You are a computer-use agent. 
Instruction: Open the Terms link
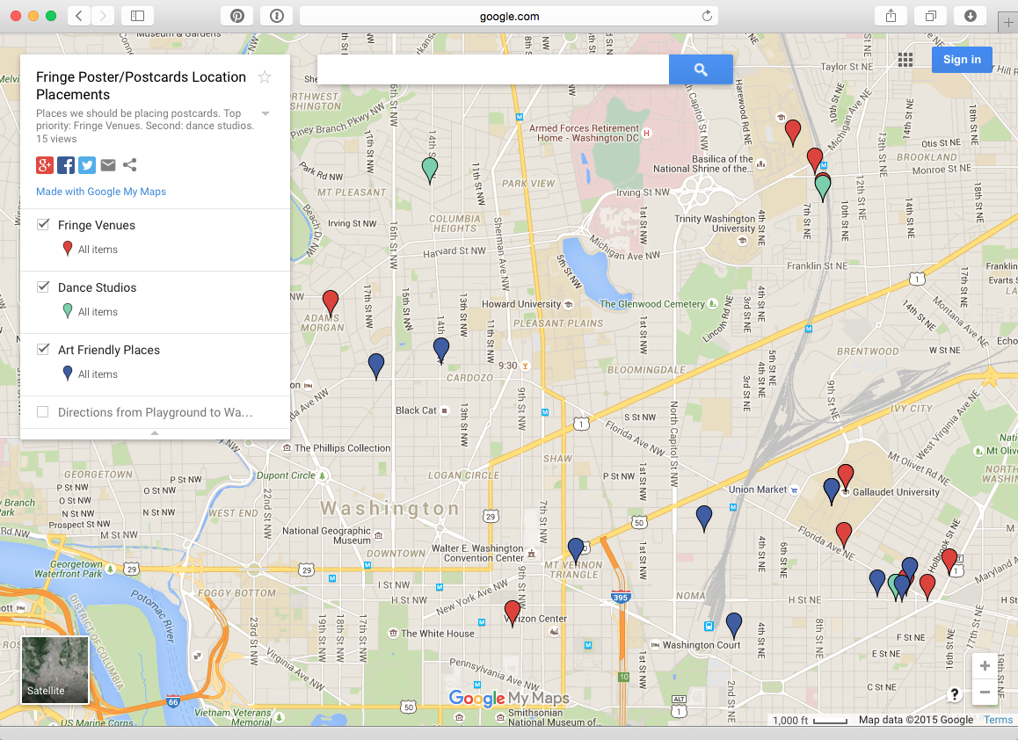tap(998, 719)
